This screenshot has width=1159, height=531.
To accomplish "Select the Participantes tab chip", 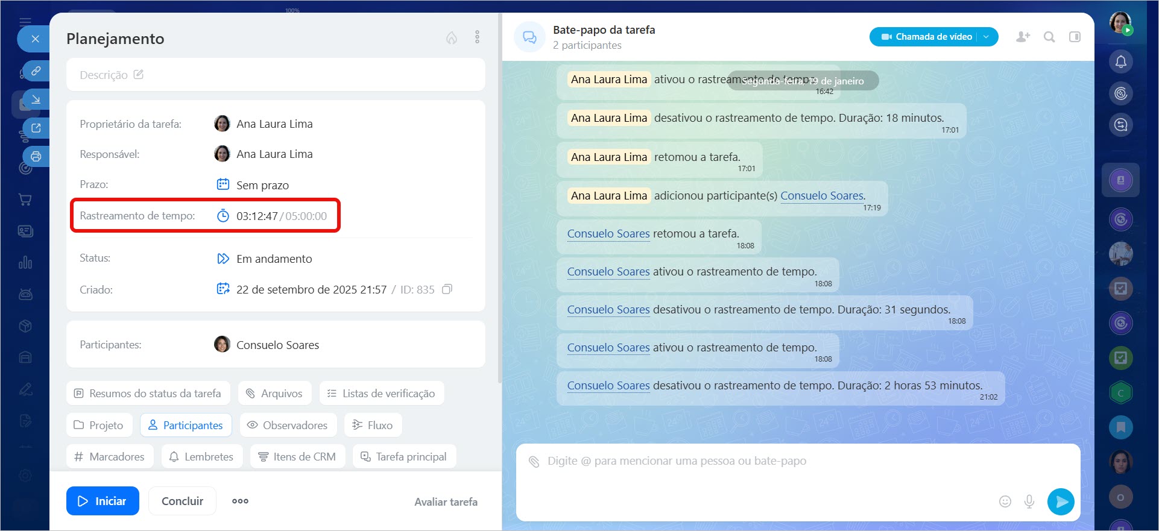I will click(186, 425).
